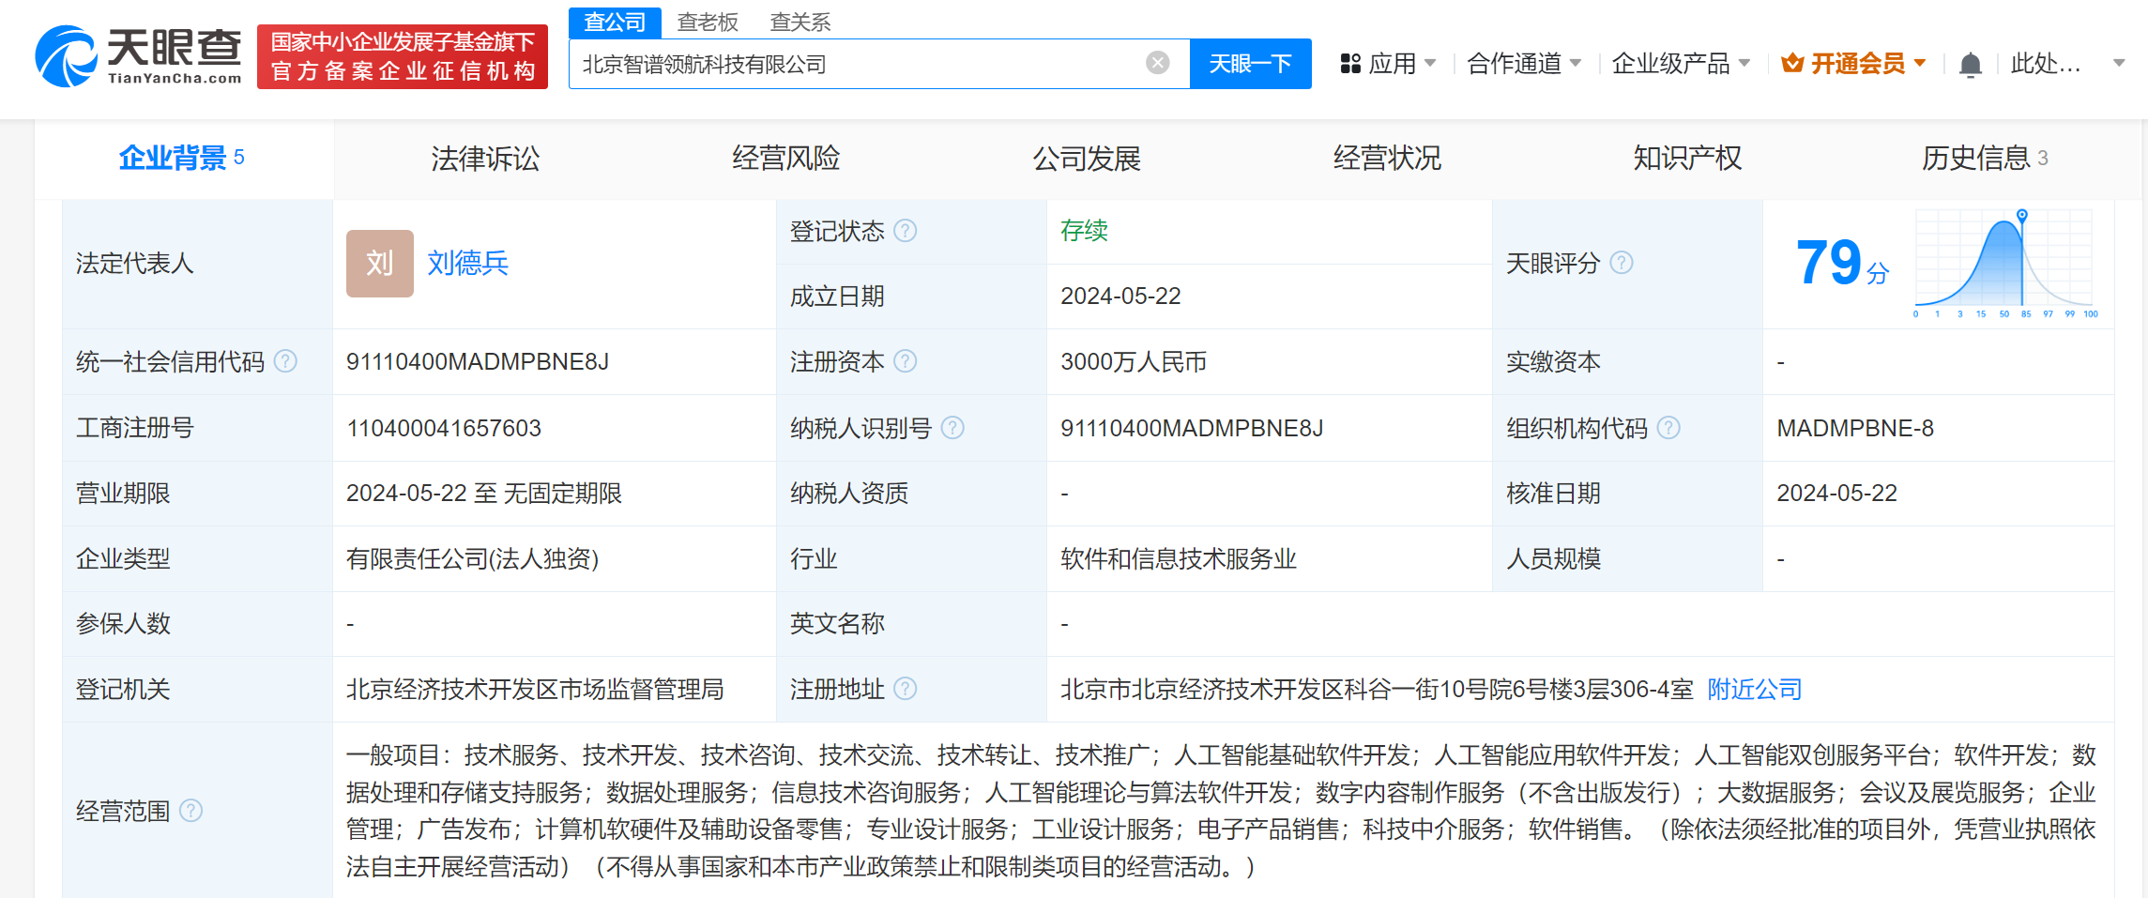Clear the search box with the X icon
Image resolution: width=2148 pixels, height=898 pixels.
[x=1156, y=63]
